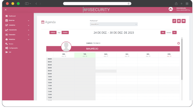
Task: Click Maurício's profile photo thumbnail
Action: (x=66, y=47)
